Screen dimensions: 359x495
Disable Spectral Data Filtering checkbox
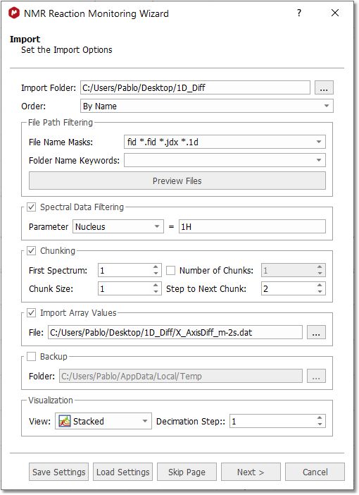31,207
